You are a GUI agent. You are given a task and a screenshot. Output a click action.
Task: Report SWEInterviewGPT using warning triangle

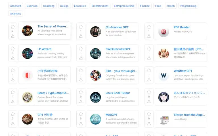81,58
